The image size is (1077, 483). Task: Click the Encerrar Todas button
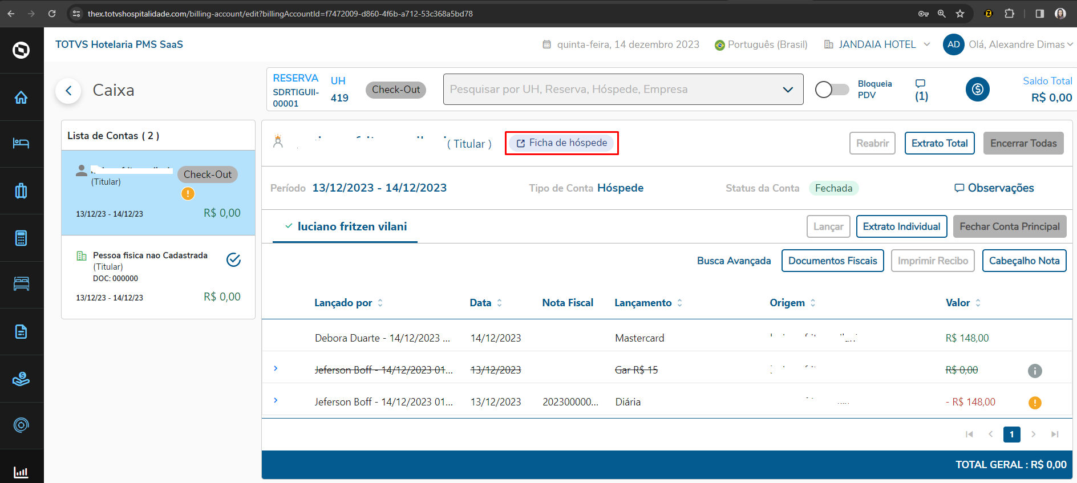click(x=1023, y=143)
